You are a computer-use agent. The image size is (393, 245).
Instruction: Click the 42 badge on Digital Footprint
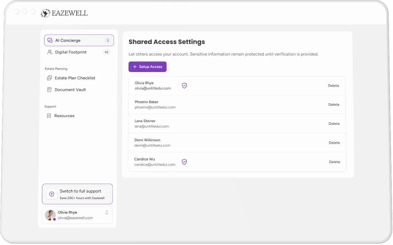point(107,52)
